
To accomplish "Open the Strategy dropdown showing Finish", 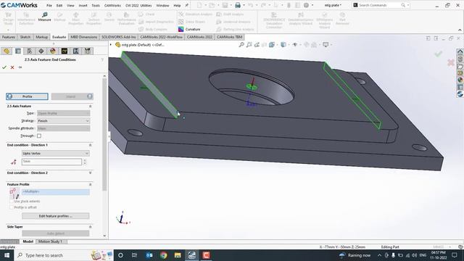I will click(63, 121).
